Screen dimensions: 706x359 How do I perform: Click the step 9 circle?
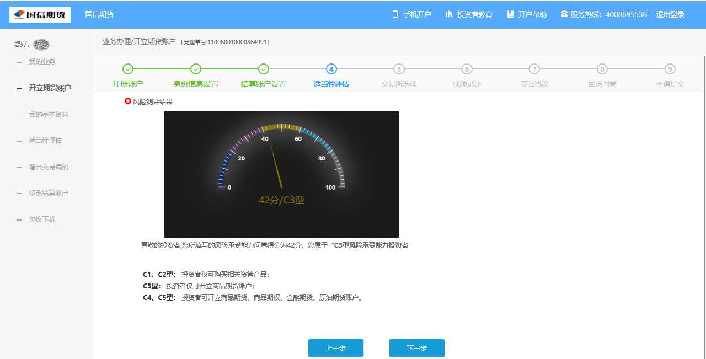[670, 69]
